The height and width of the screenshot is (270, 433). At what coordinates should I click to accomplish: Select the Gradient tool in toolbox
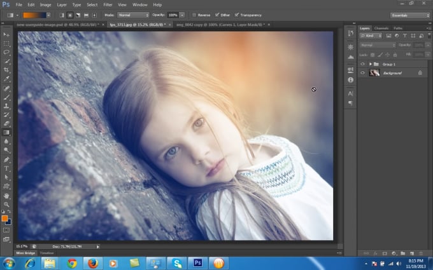click(x=6, y=133)
